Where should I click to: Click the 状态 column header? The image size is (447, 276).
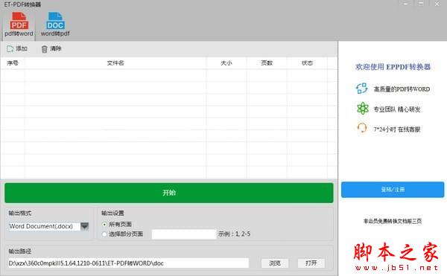tap(307, 63)
